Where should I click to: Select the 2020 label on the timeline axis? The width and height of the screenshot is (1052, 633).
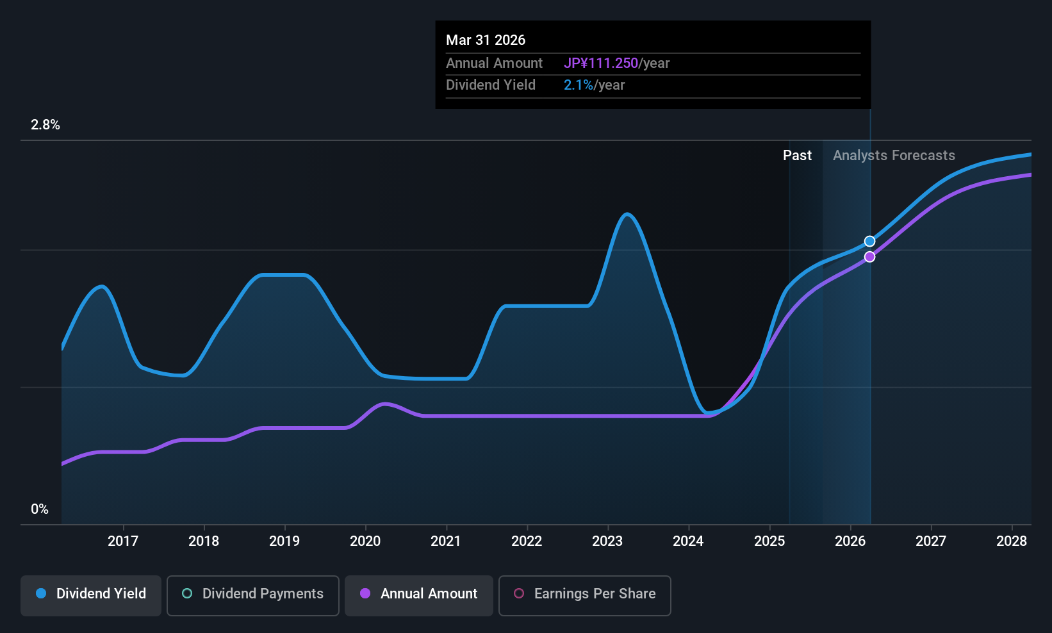tap(365, 541)
